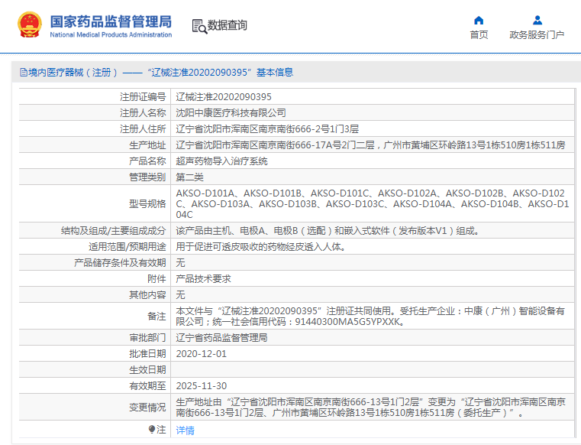This screenshot has width=581, height=445.
Task: Click the 注册人名称 row label
Action: pyautogui.click(x=143, y=113)
